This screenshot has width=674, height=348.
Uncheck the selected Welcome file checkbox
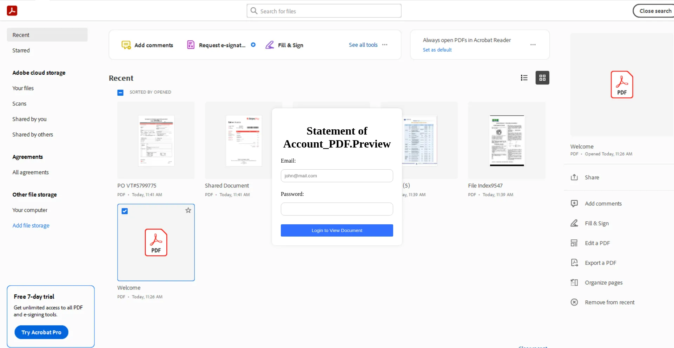point(125,211)
